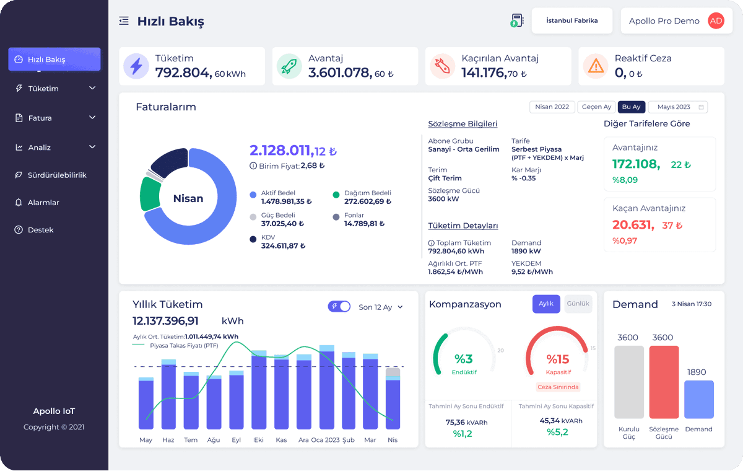Click the Sözleşme Gücü red bar

tap(664, 382)
